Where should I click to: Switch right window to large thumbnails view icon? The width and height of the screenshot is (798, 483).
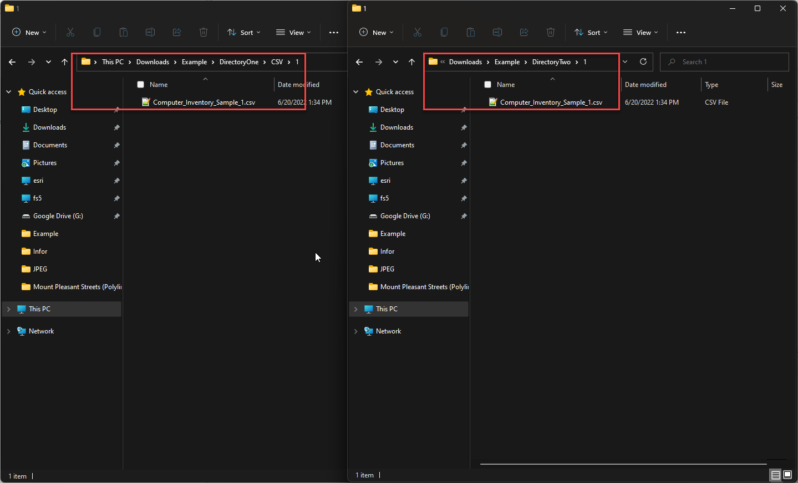point(787,475)
